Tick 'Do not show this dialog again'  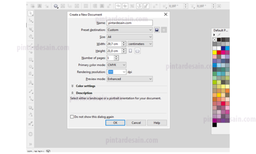(72, 117)
